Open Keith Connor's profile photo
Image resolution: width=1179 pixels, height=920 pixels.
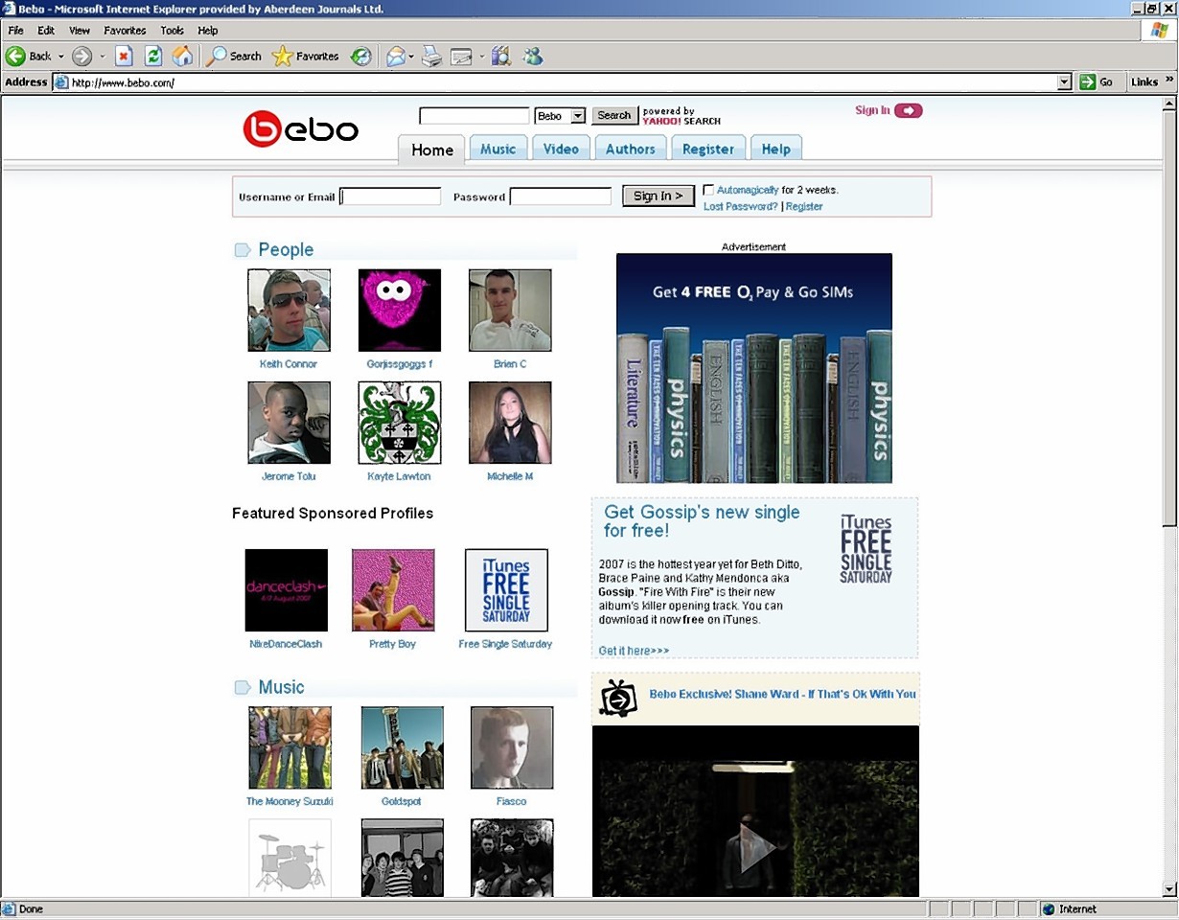point(289,310)
